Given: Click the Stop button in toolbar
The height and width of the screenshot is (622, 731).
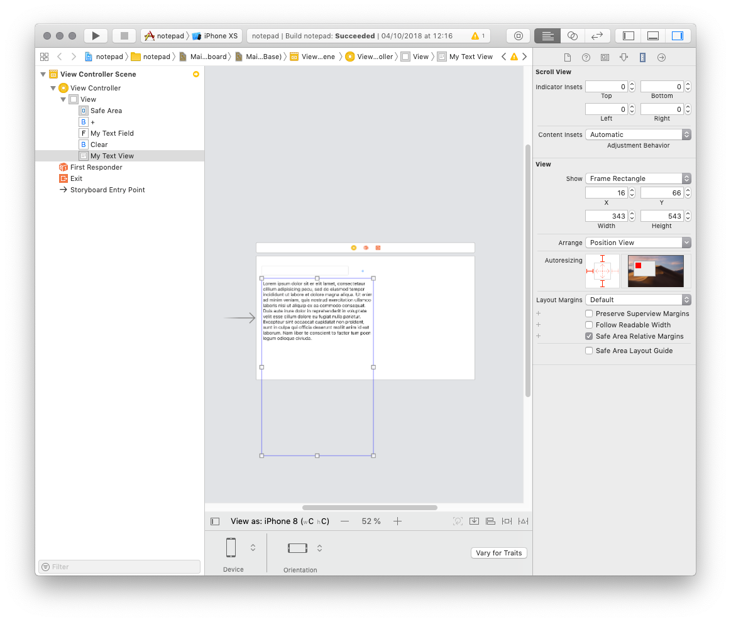Looking at the screenshot, I should pyautogui.click(x=124, y=36).
